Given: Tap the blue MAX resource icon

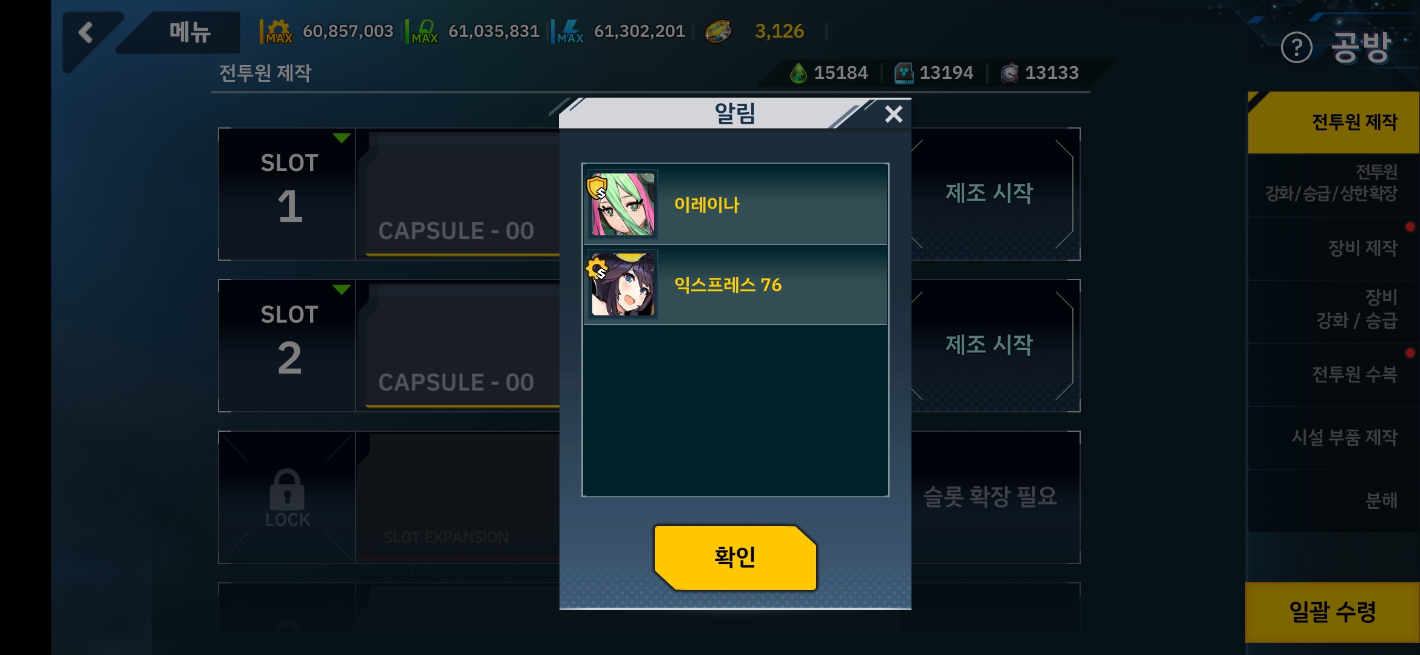Looking at the screenshot, I should click(570, 31).
